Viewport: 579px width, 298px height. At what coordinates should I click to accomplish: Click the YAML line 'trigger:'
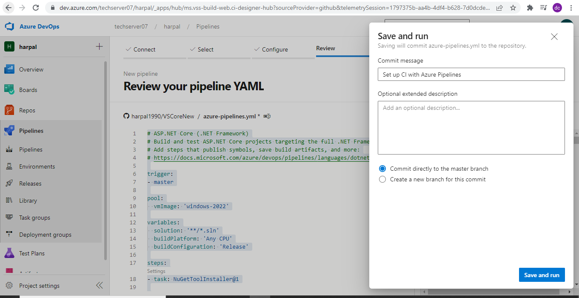pyautogui.click(x=160, y=174)
